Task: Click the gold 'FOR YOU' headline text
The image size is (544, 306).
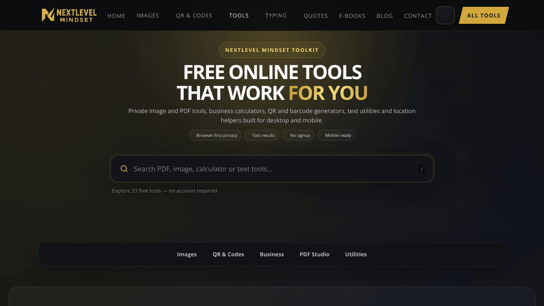Action: coord(328,93)
